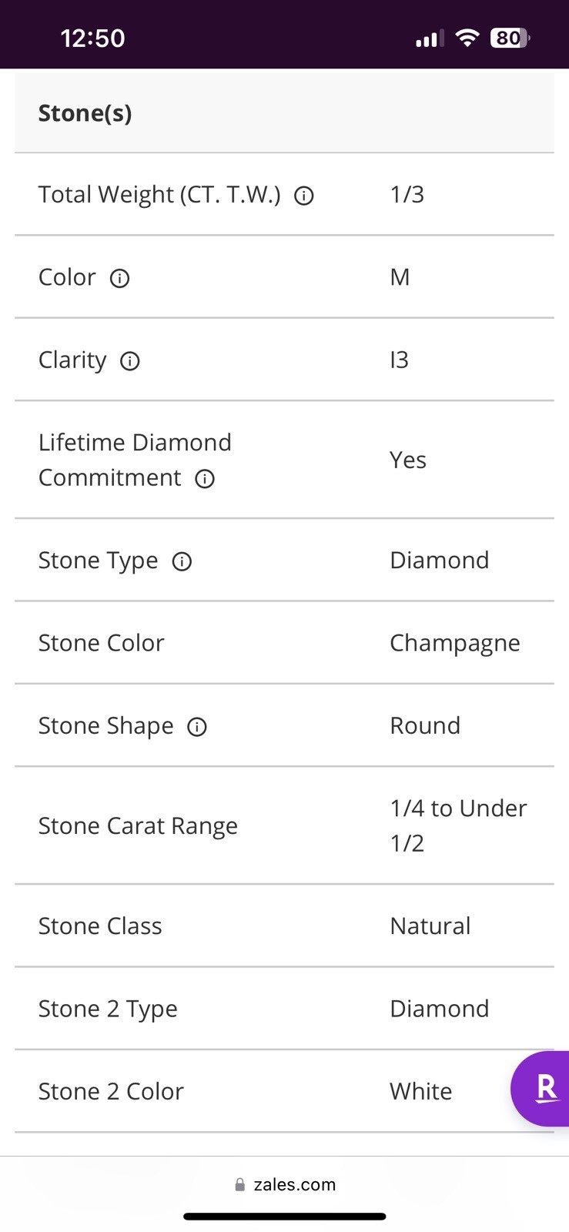Tap info icon next to Total Weight
Screen dimensions: 569x1232
[304, 196]
